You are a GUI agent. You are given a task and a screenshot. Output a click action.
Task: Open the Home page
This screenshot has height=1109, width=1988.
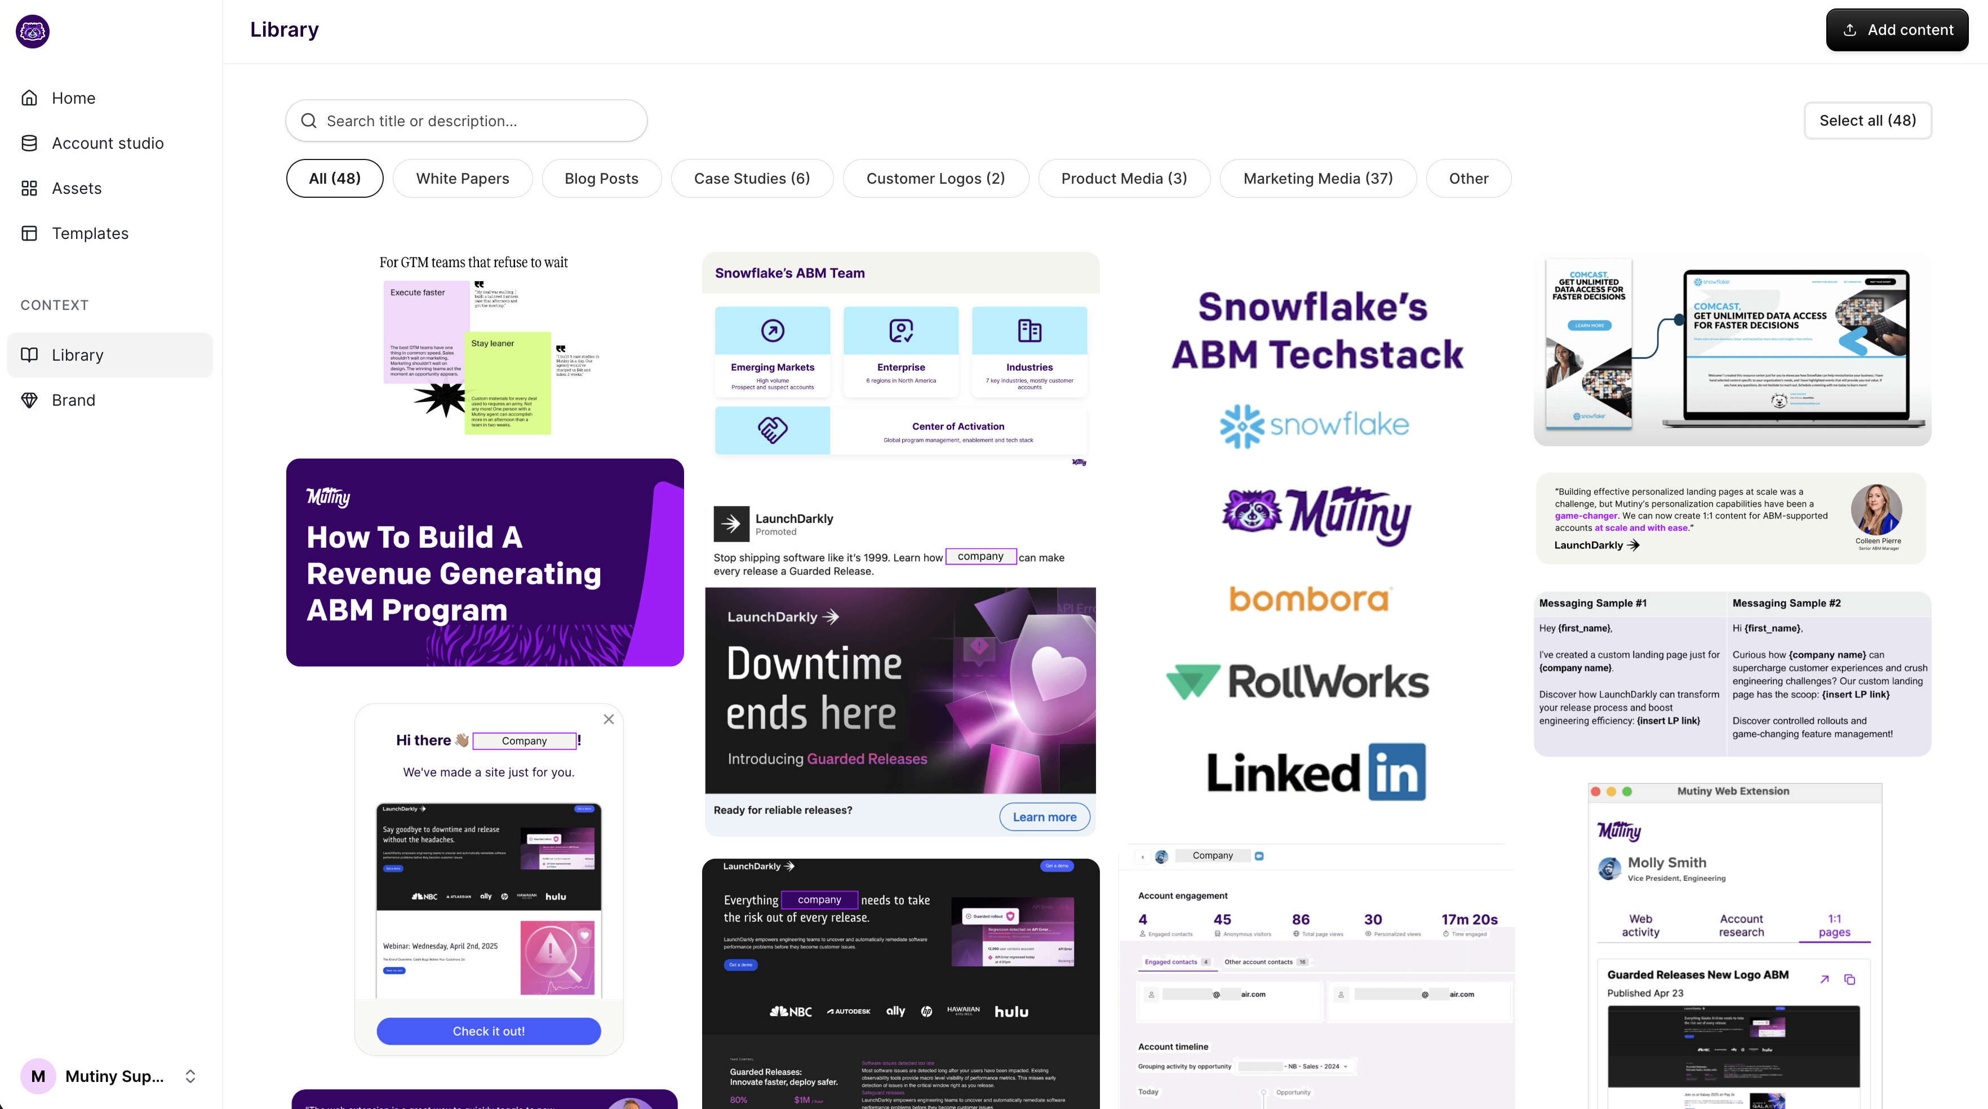tap(109, 98)
